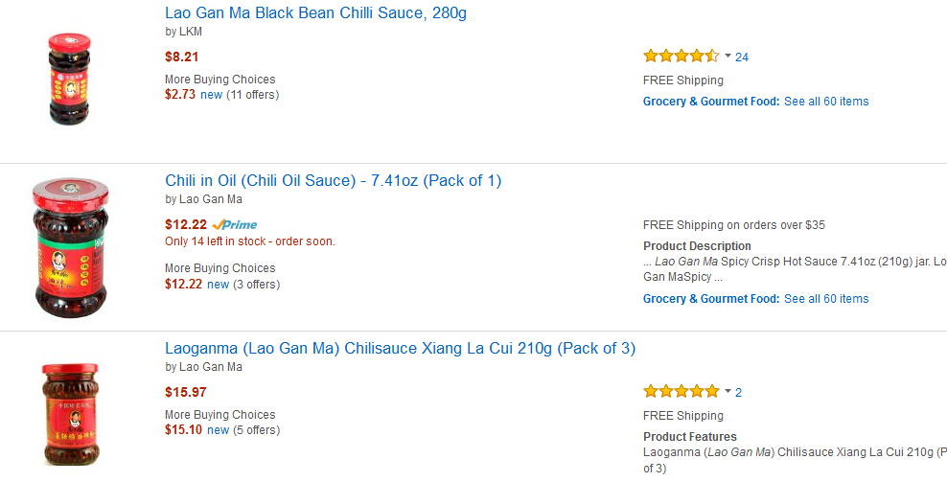The height and width of the screenshot is (482, 947).
Task: Open Chili in Oil 7.41oz product title
Action: [333, 181]
